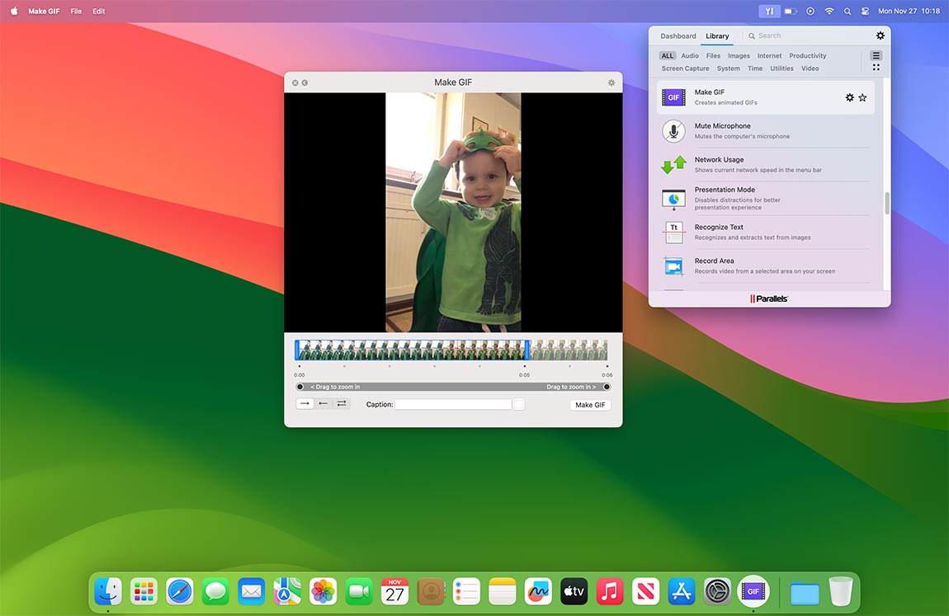The image size is (949, 616).
Task: Switch to the Dashboard tab
Action: click(x=678, y=35)
